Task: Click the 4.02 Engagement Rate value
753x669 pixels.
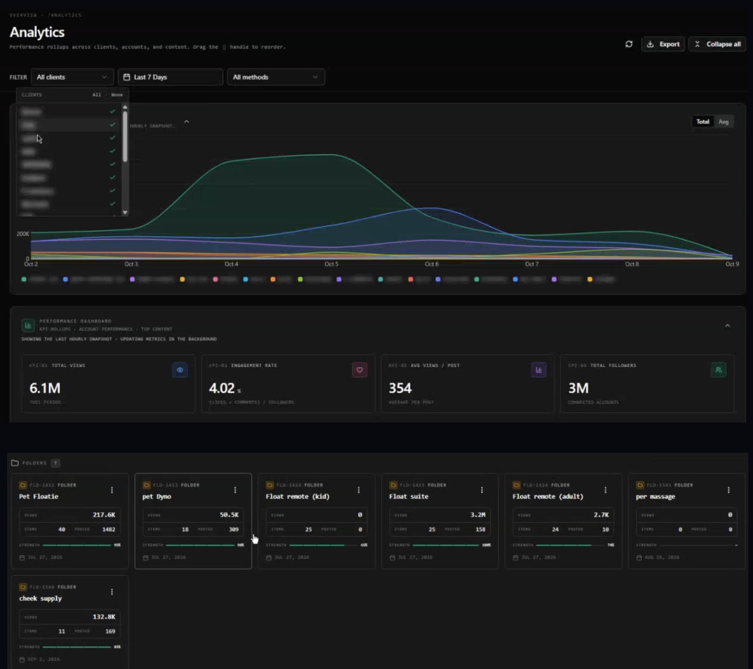Action: 222,388
